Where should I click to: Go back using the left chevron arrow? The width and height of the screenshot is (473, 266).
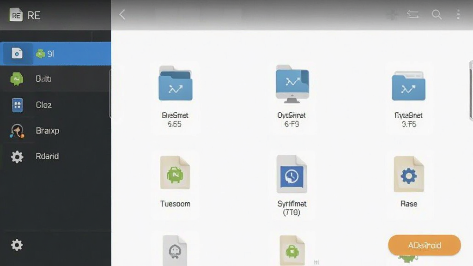(122, 14)
